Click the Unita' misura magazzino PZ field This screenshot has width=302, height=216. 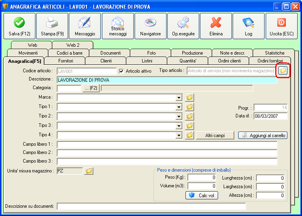point(70,171)
